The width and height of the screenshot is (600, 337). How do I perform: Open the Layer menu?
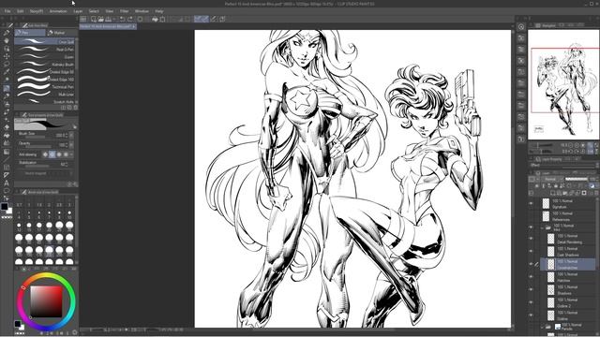(x=78, y=11)
